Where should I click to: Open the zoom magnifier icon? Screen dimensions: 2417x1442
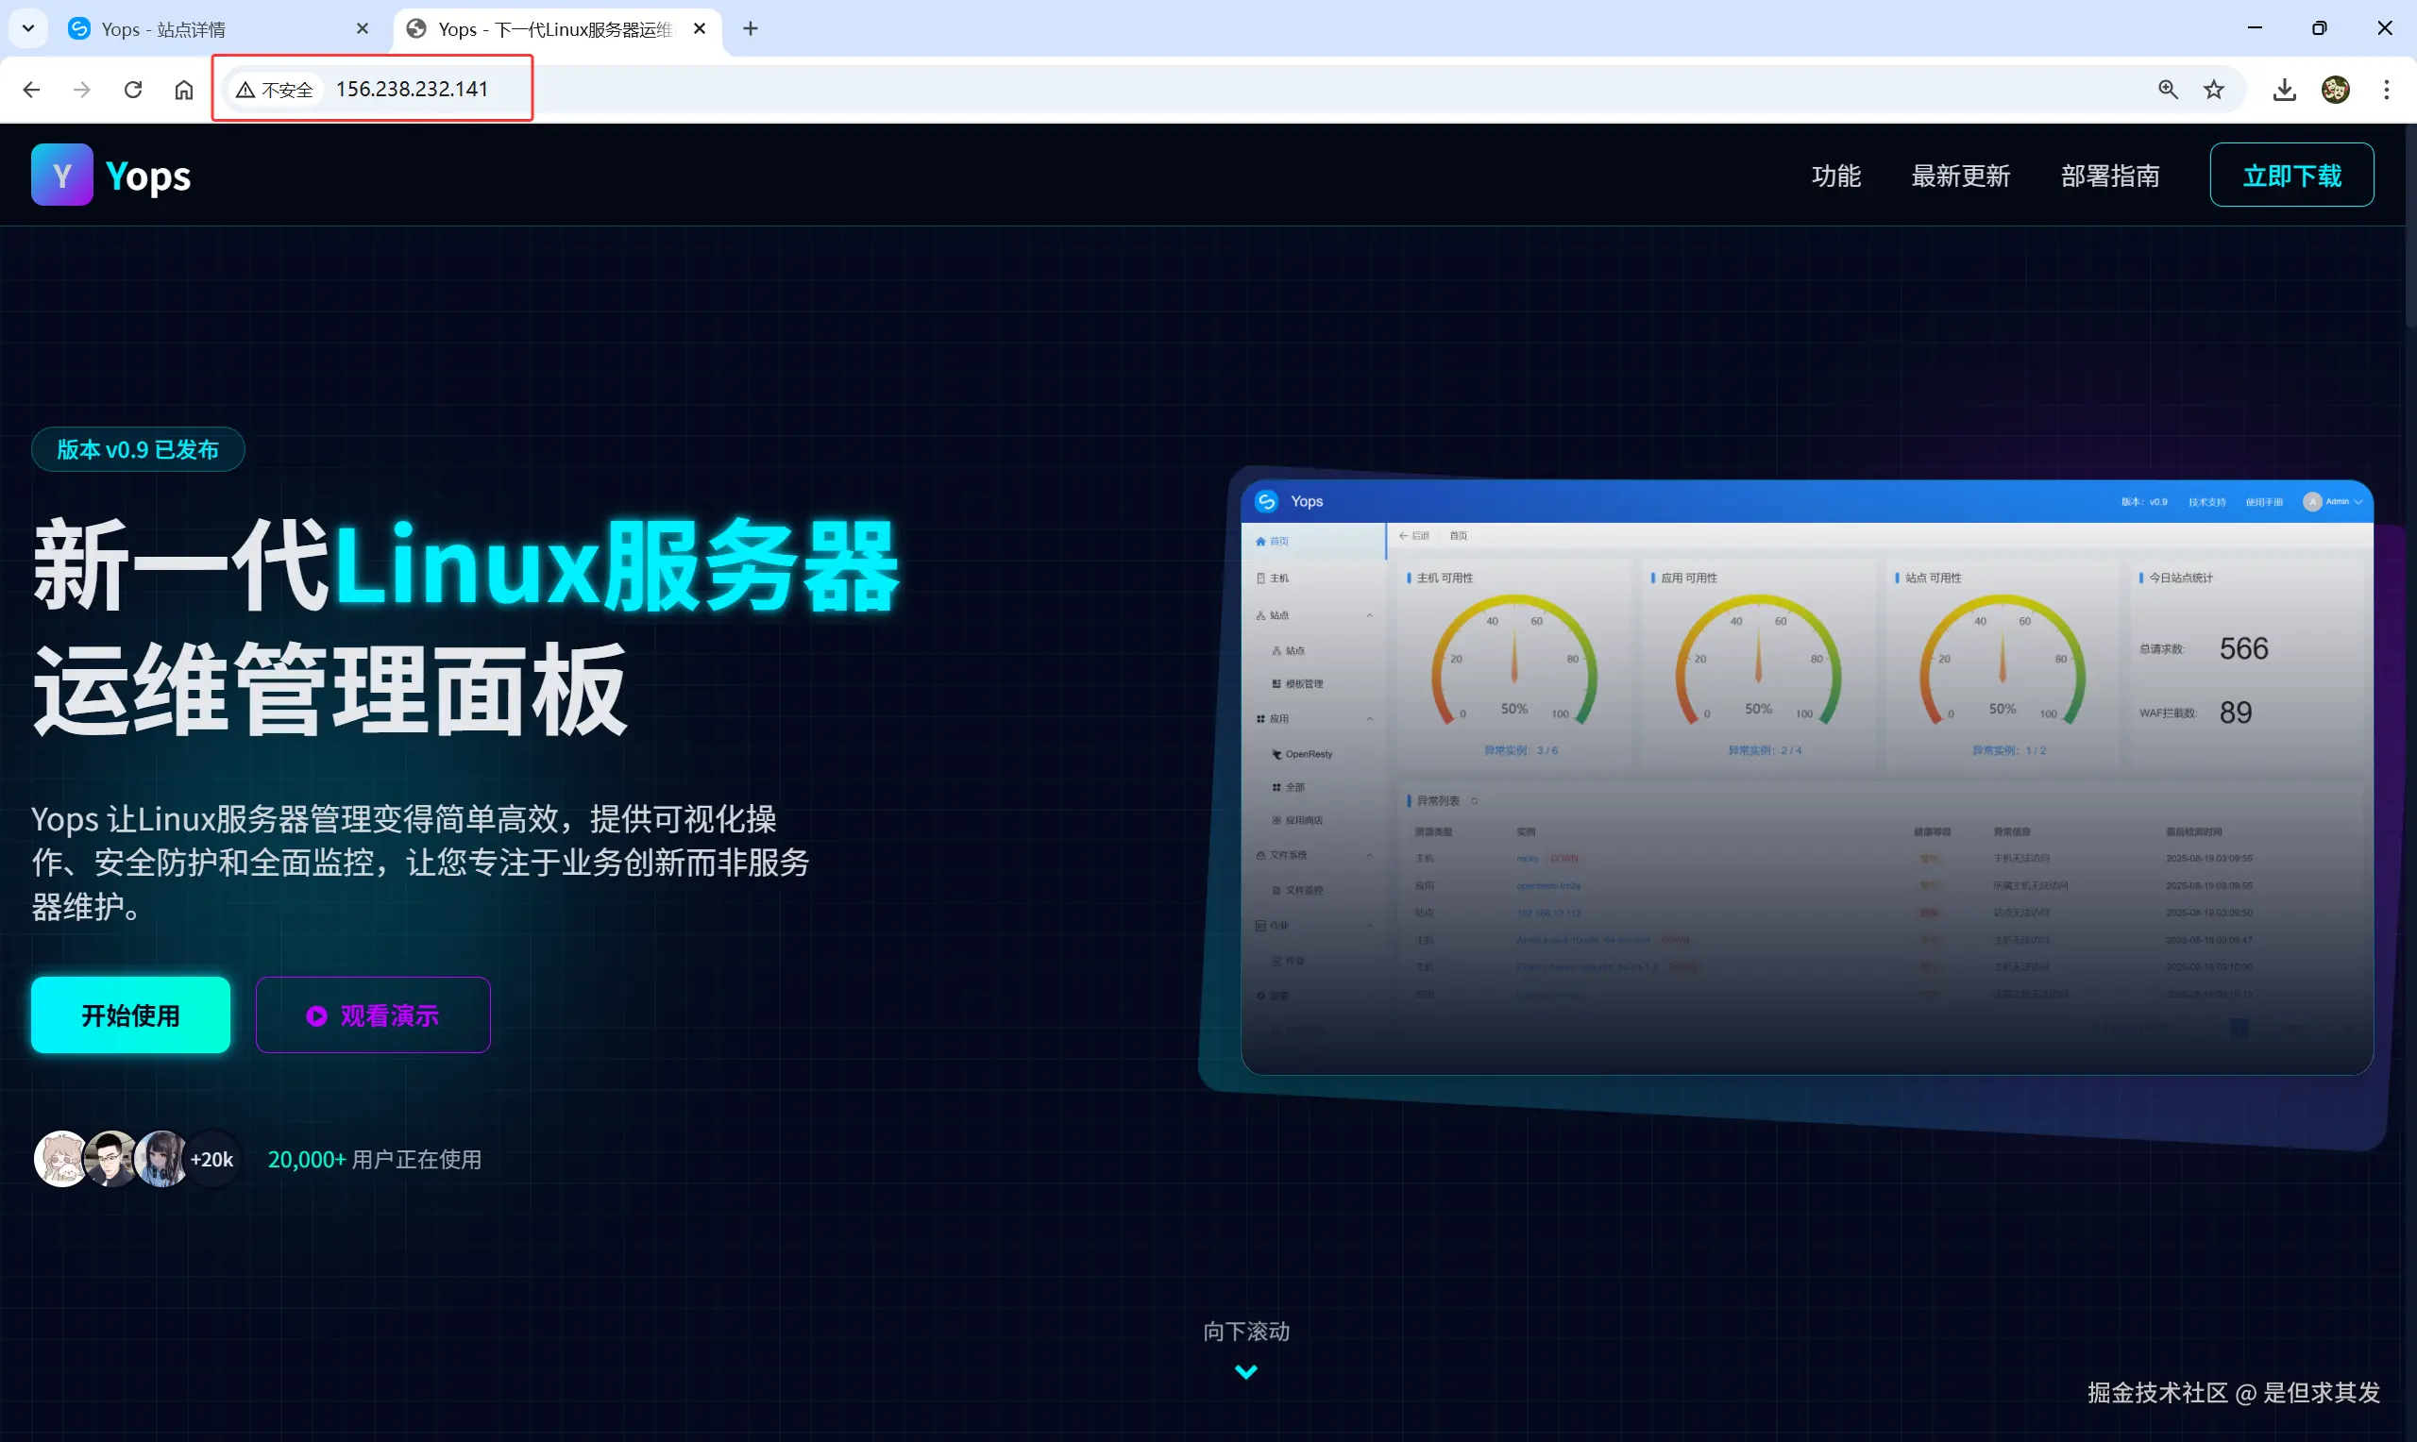(2167, 90)
